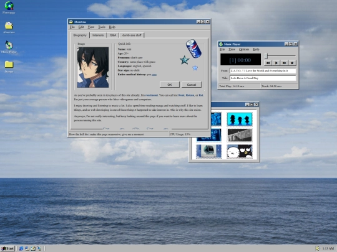Switch to the Biography tab
Image resolution: width=337 pixels, height=252 pixels.
pyautogui.click(x=80, y=35)
